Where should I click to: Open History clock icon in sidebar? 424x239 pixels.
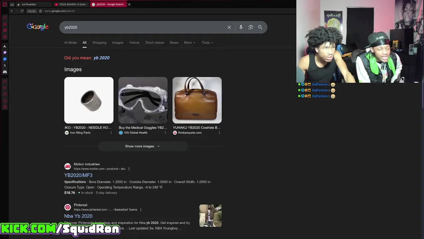click(x=5, y=94)
